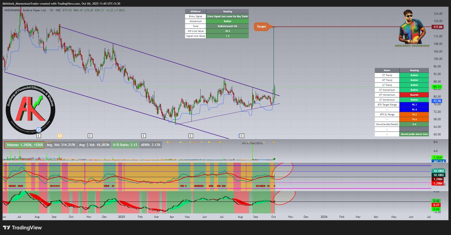The width and height of the screenshot is (451, 235).
Task: Click the Avg: $ Vol: 18.287M label
Action: click(x=94, y=145)
